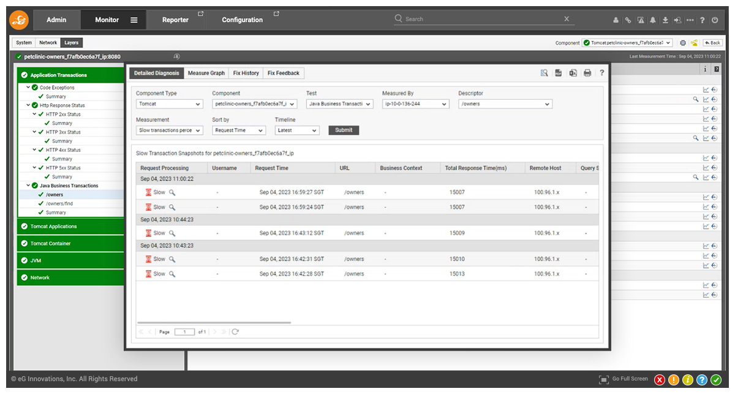Print the detailed diagnosis

click(587, 73)
